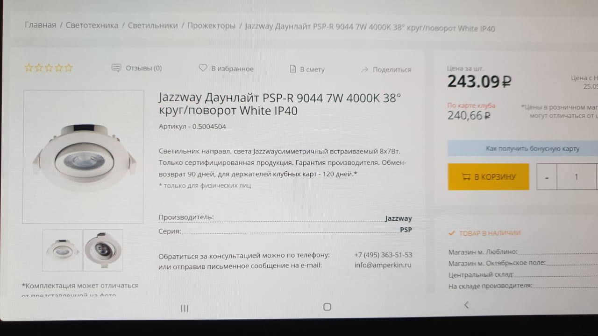Screen dimensions: 598x336
Task: Open the Светильники breadcrumb category
Action: point(153,25)
